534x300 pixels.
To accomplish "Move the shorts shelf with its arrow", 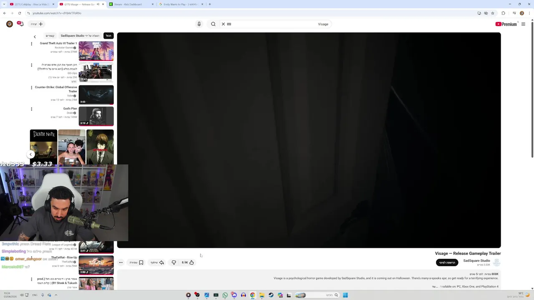I will [30, 154].
